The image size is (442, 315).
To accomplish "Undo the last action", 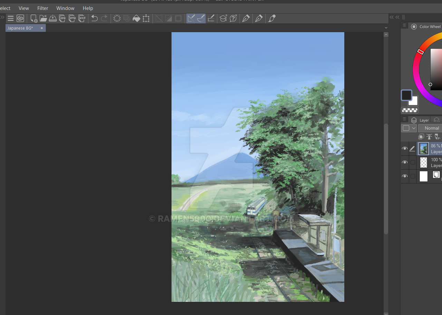I will pyautogui.click(x=94, y=19).
